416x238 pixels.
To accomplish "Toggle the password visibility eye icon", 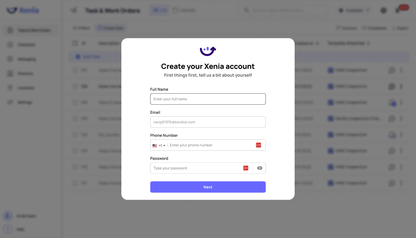I will (260, 168).
